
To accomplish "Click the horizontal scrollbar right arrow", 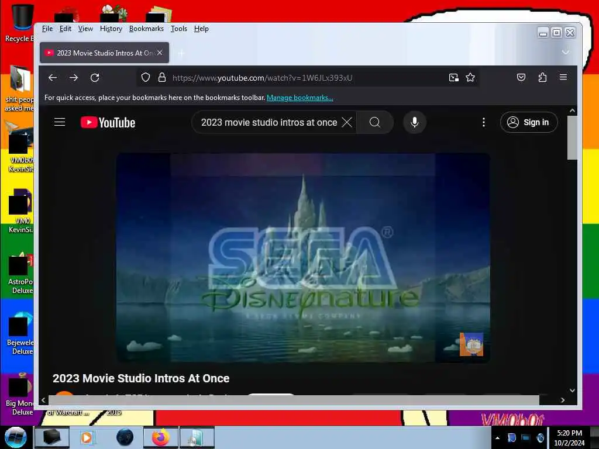I will 563,400.
